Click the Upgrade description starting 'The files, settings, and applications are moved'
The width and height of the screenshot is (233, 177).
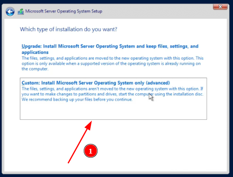[113, 63]
